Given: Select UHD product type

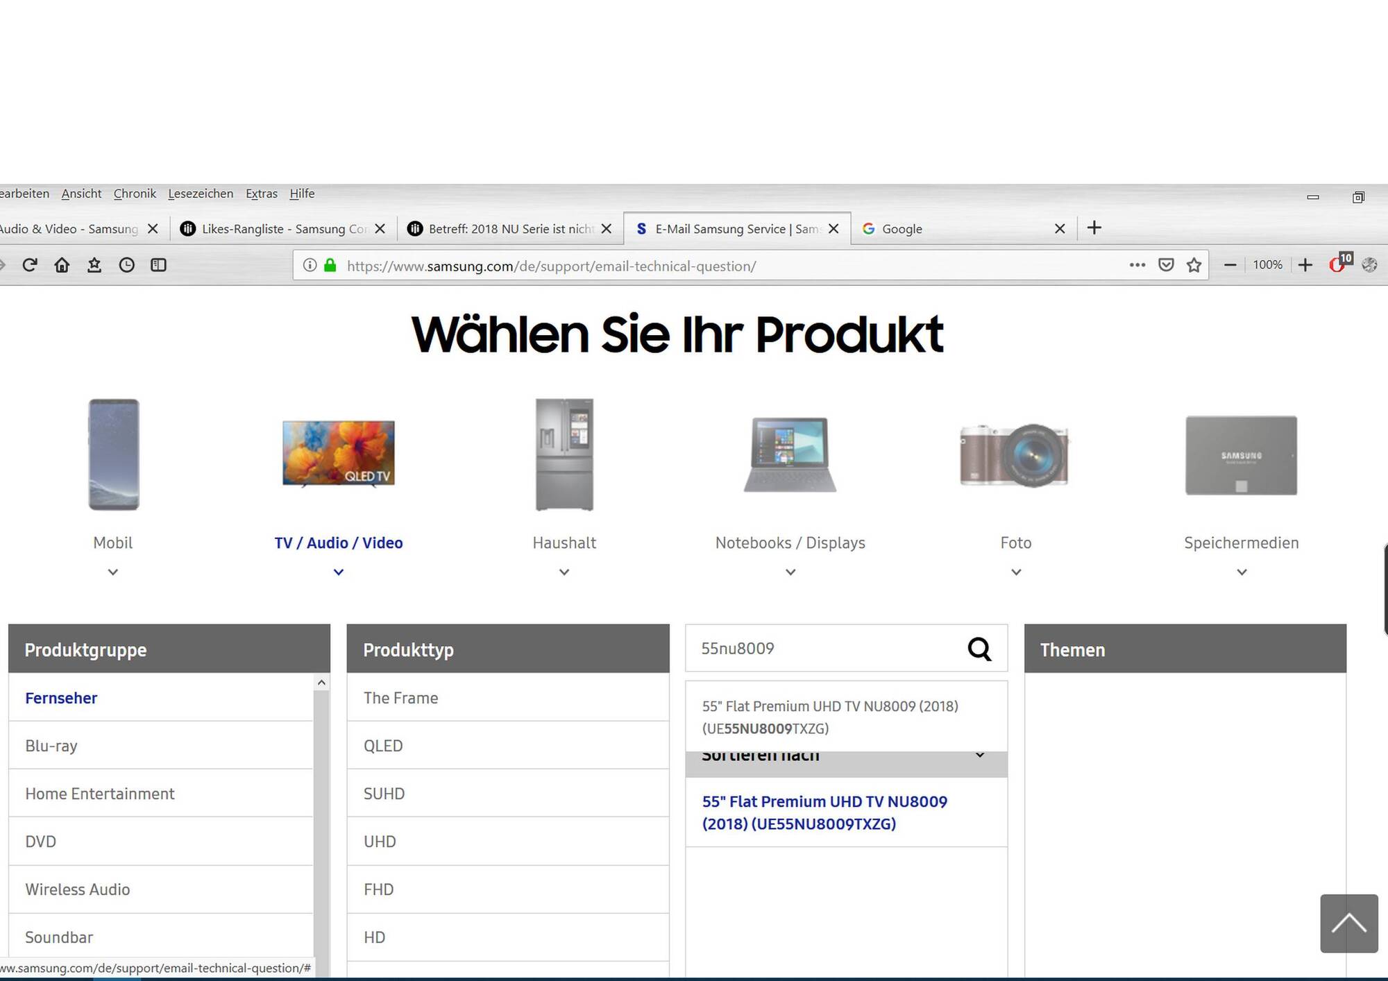Looking at the screenshot, I should [508, 841].
